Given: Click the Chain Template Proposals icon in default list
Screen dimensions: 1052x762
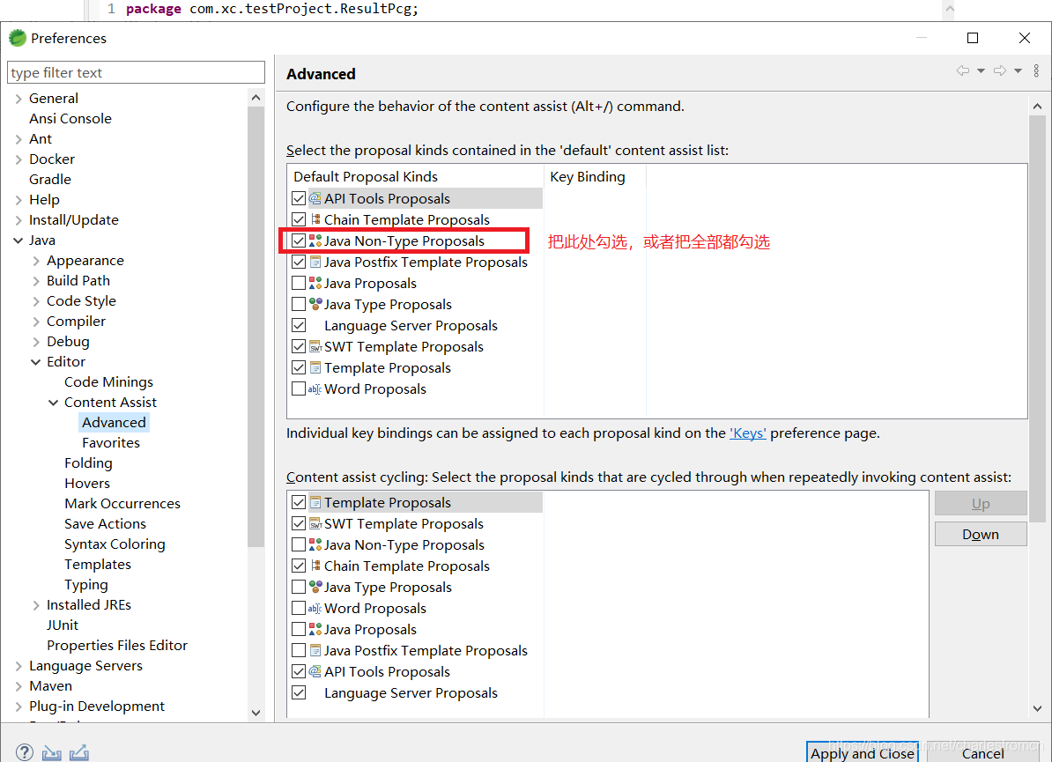Looking at the screenshot, I should [315, 219].
